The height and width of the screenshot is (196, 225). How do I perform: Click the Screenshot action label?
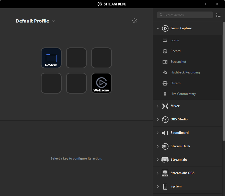coord(178,62)
